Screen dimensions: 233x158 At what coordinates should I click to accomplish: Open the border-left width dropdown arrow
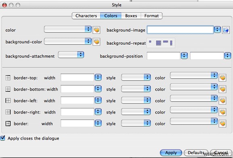click(x=98, y=100)
